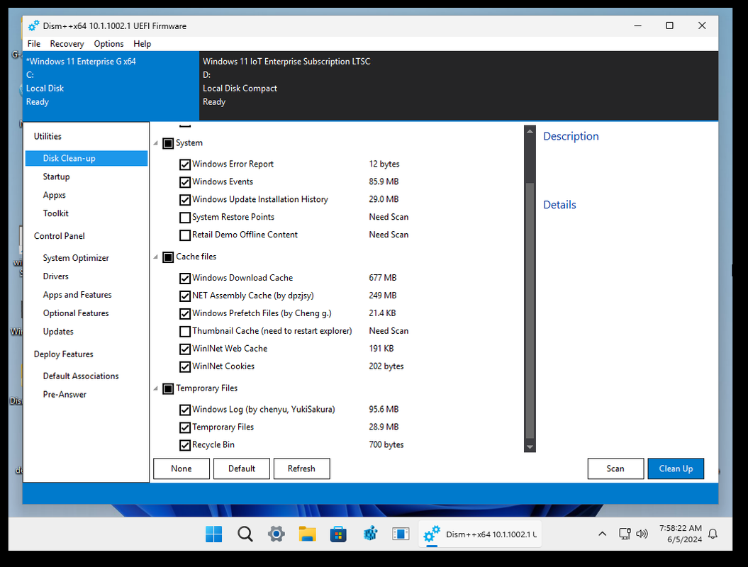Viewport: 748px width, 567px height.
Task: Uncheck Windows Download Cache
Action: coord(185,278)
